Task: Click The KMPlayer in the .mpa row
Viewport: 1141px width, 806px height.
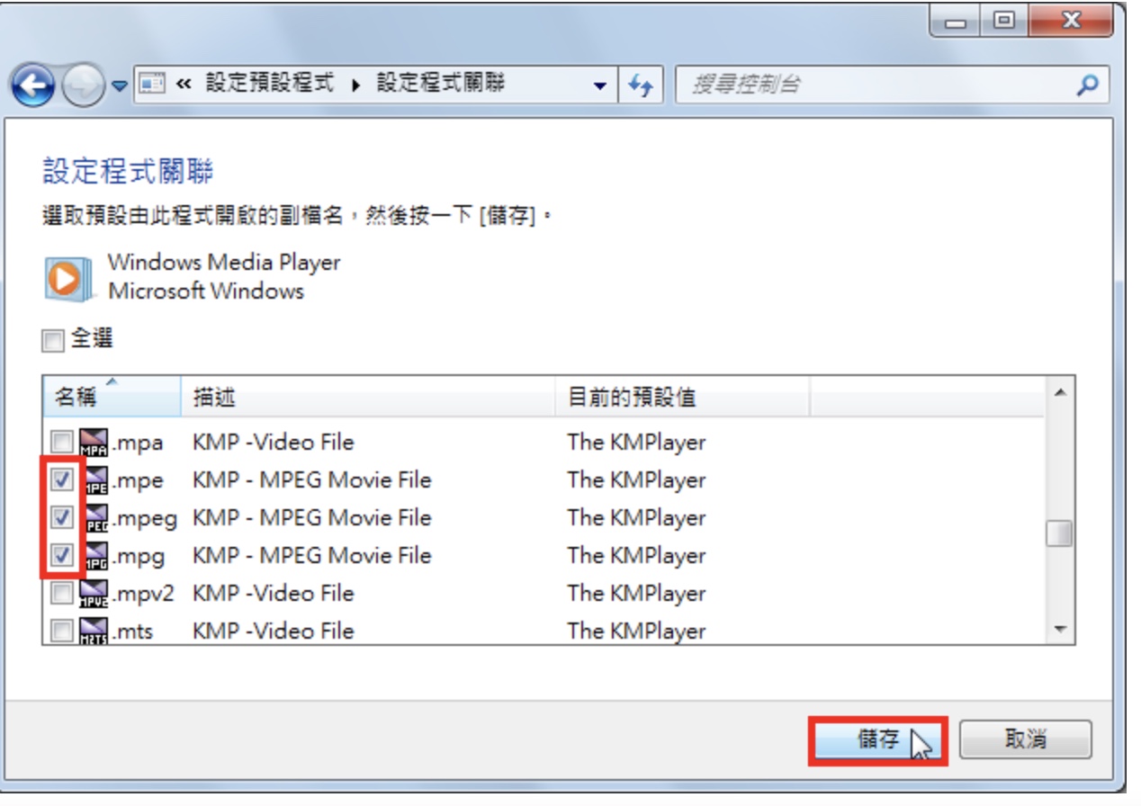Action: click(x=636, y=443)
